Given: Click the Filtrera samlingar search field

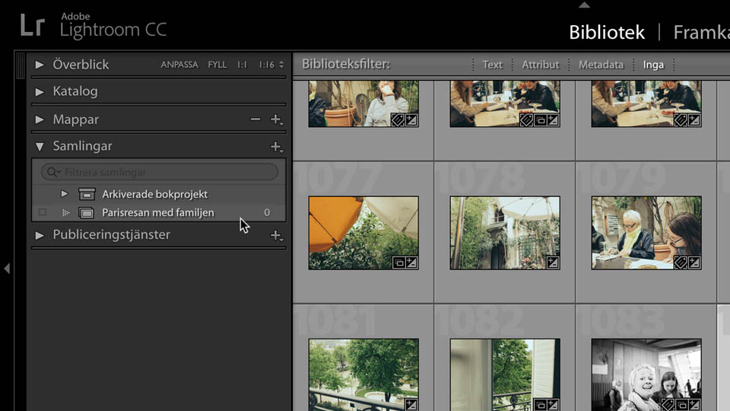Looking at the screenshot, I should point(167,173).
